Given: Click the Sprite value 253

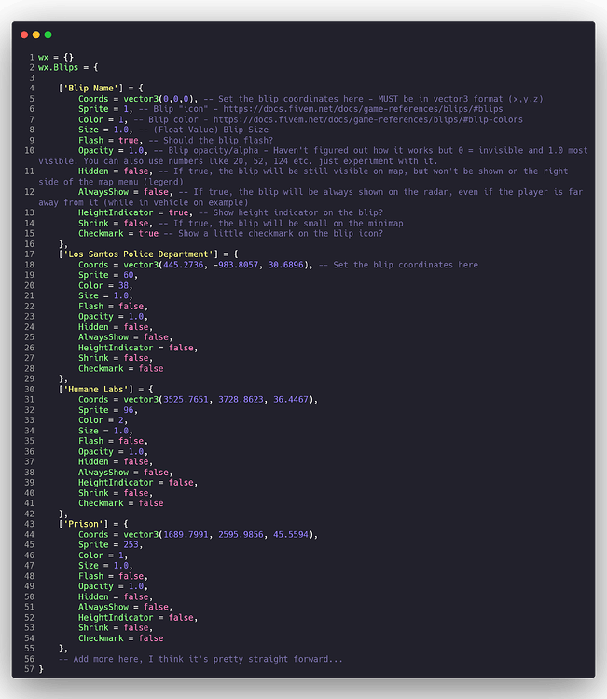Looking at the screenshot, I should (x=129, y=544).
